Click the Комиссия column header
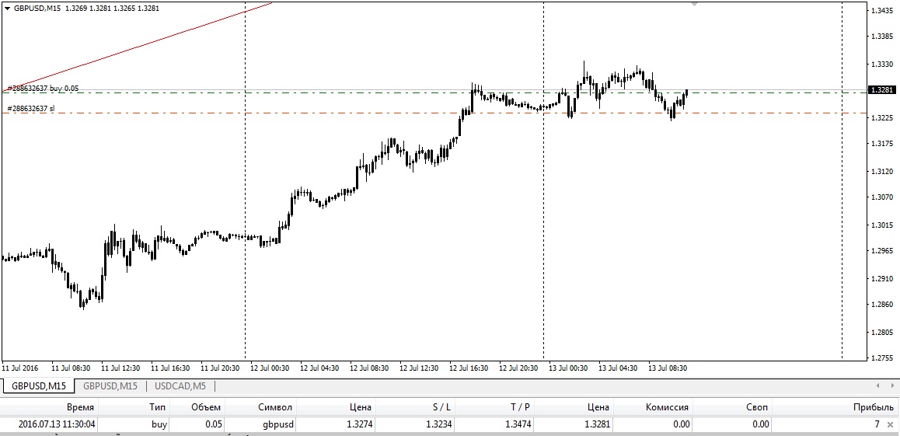Screen dimensions: 900x436 coord(653,407)
